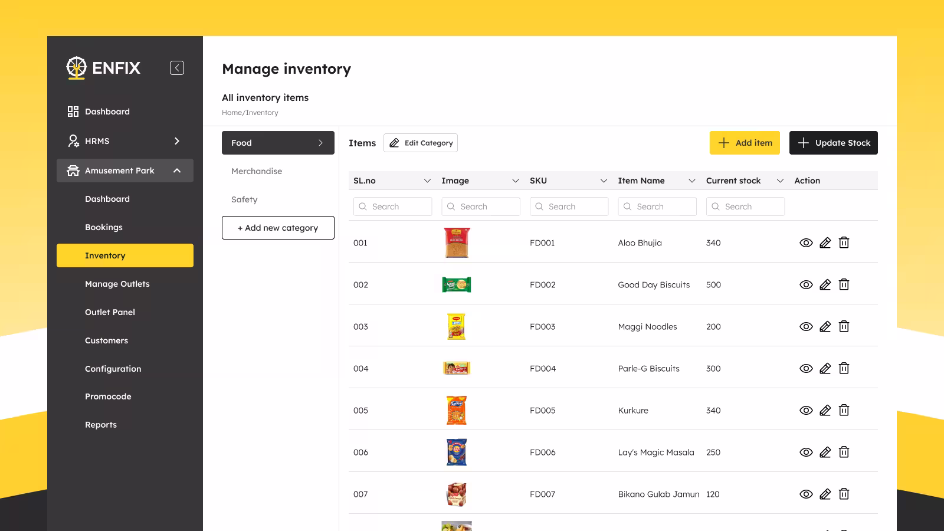Delete the Aloo Bhujia item
944x531 pixels.
[x=844, y=242]
